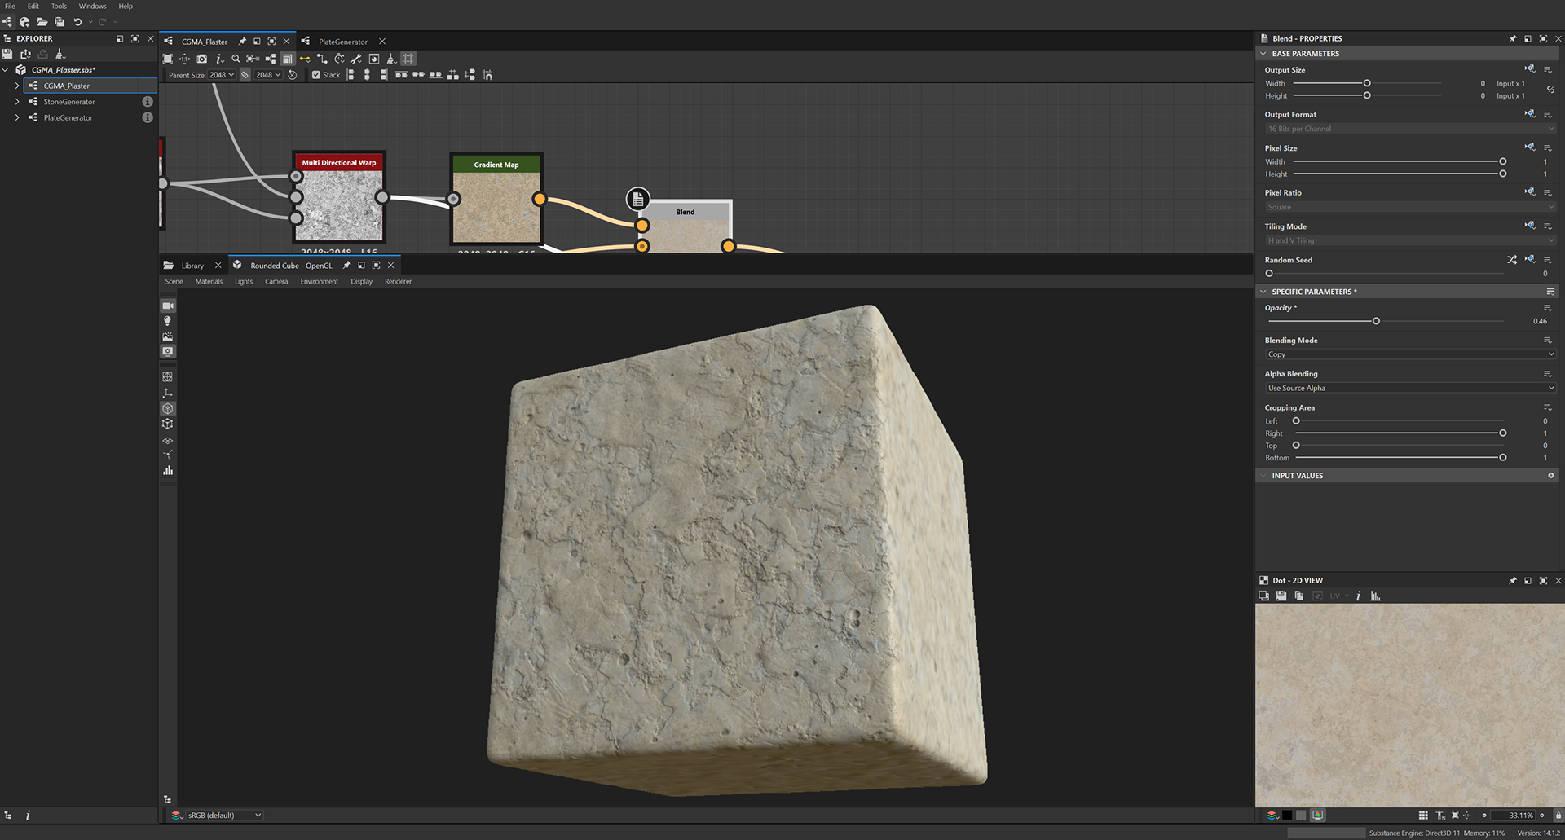Expand the StoneGenerator tree item
Viewport: 1565px width, 840px height.
[x=17, y=102]
